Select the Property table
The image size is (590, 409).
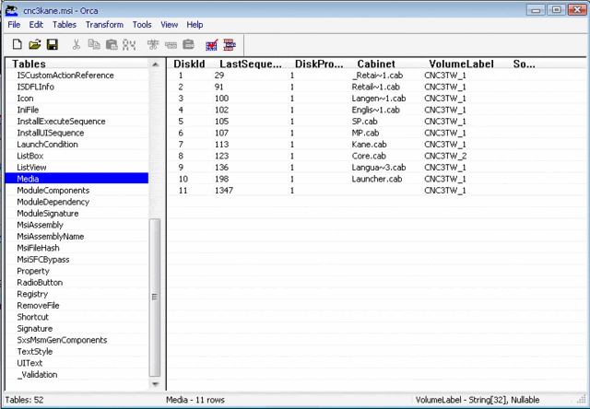[x=33, y=271]
